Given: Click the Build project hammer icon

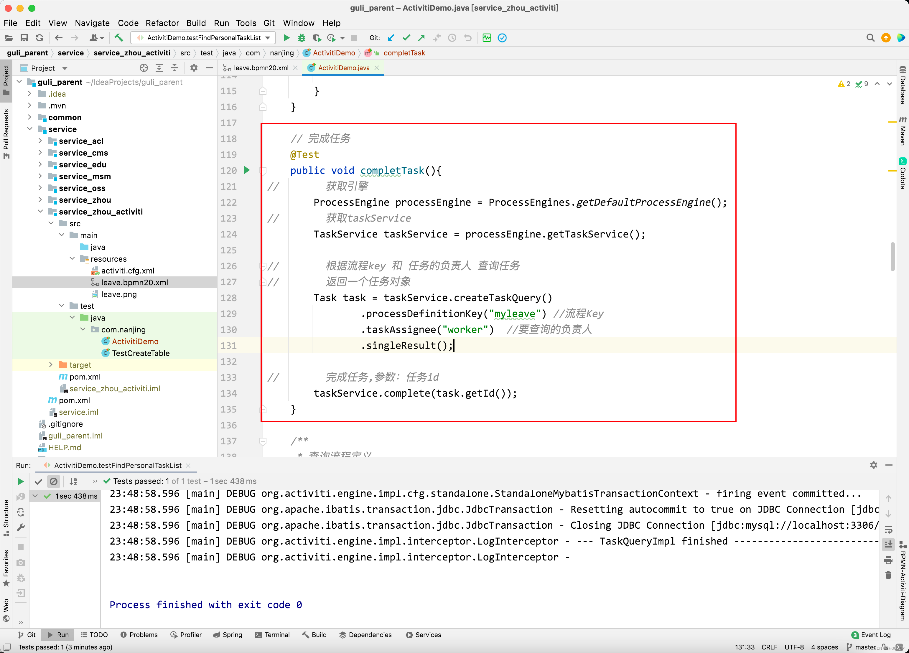Looking at the screenshot, I should click(x=118, y=38).
